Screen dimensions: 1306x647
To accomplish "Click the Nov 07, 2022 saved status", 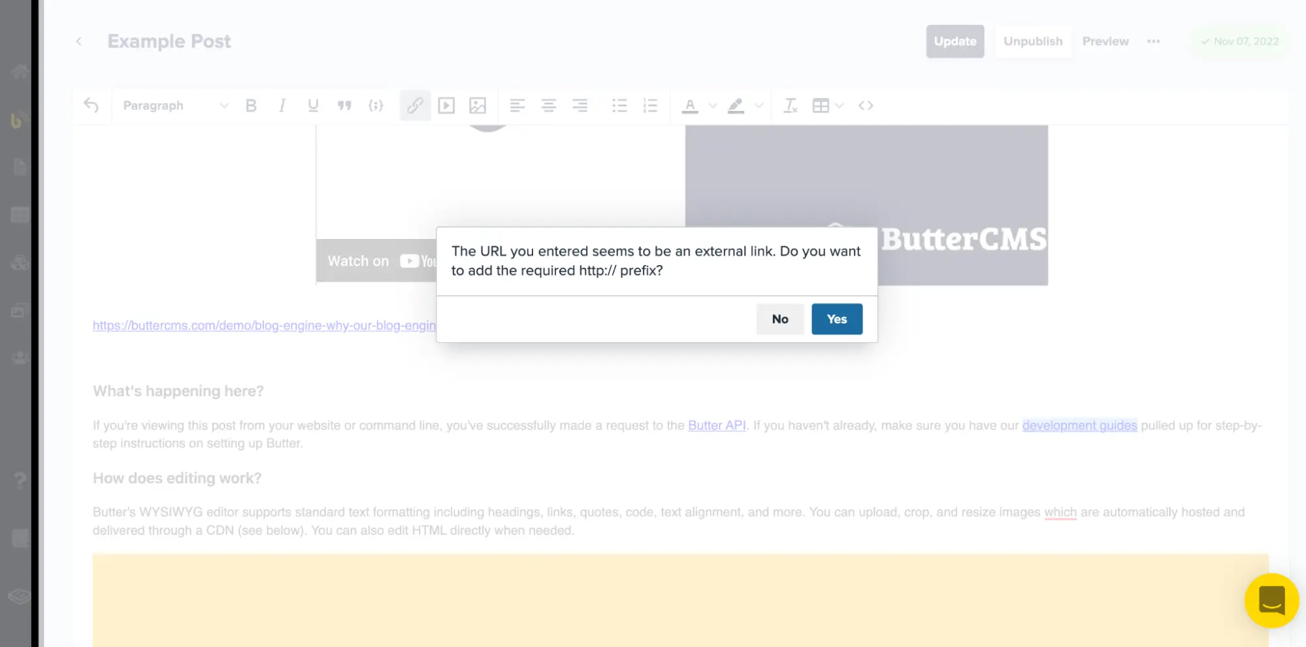I will 1239,41.
